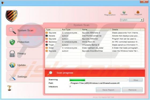Click the padlock Privacy icon
Screen dimensions: 150x100
(12, 54)
